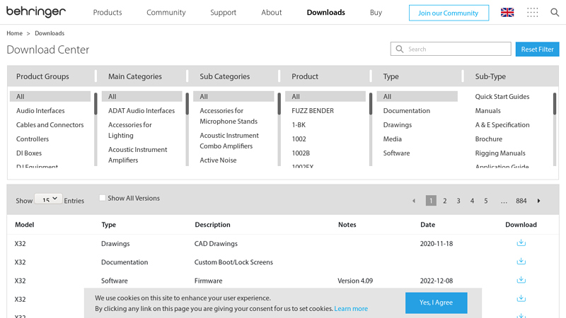Screen dimensions: 566x318
Task: Enable the Show All Versions checkbox
Action: [x=103, y=198]
